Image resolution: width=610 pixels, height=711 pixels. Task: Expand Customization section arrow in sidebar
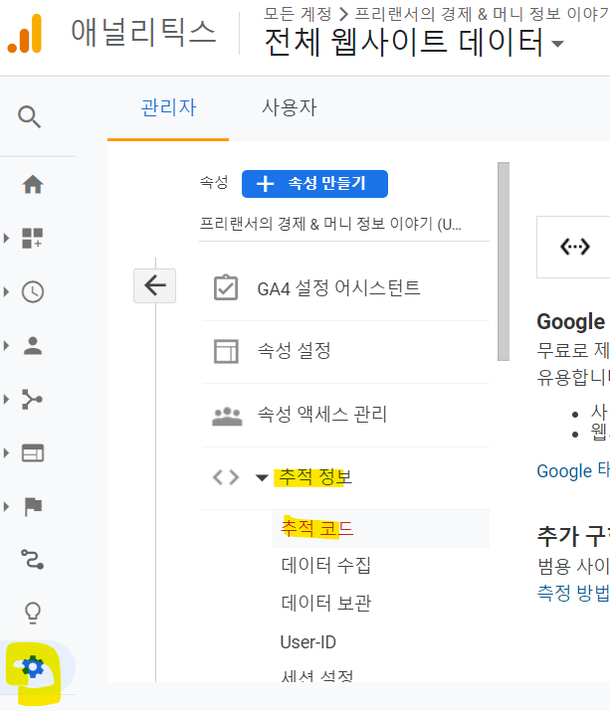6,238
